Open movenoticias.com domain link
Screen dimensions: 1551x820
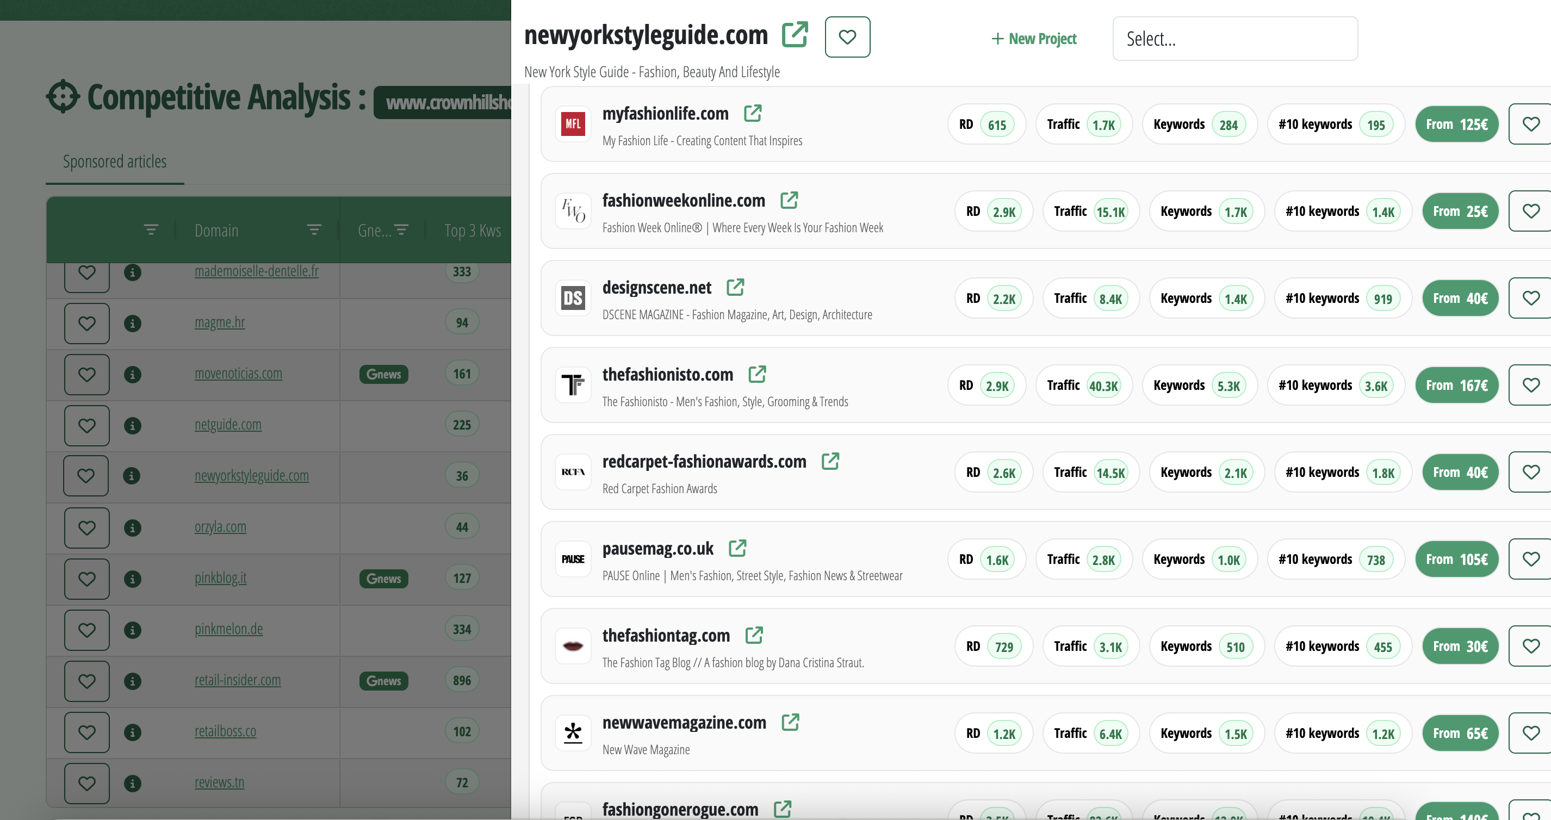tap(238, 373)
